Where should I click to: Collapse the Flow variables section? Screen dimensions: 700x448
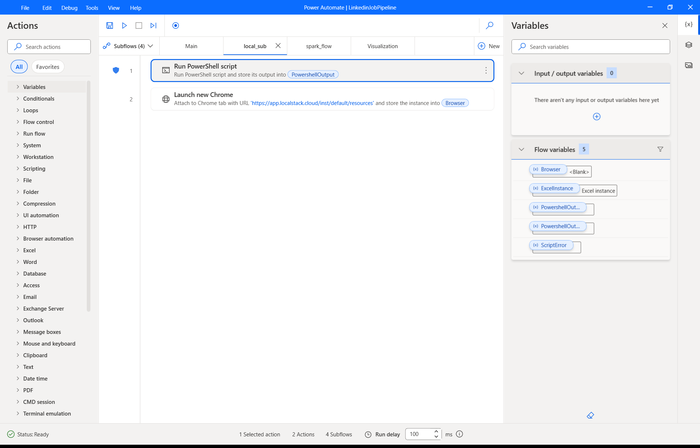521,149
